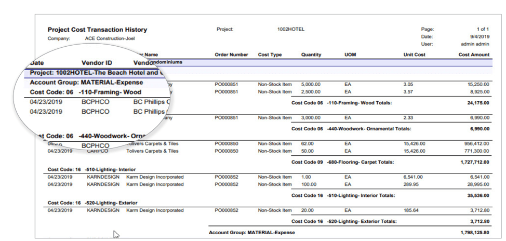This screenshot has height=241, width=506.
Task: Select cost amount '771,300.00'
Action: pyautogui.click(x=476, y=151)
